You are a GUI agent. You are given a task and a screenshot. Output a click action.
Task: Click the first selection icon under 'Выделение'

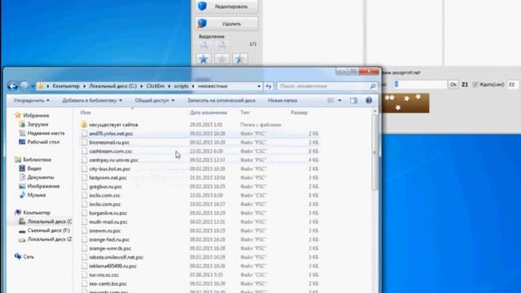coord(204,45)
